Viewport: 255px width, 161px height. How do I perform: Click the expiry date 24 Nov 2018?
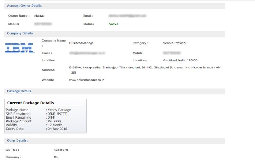tap(57, 129)
